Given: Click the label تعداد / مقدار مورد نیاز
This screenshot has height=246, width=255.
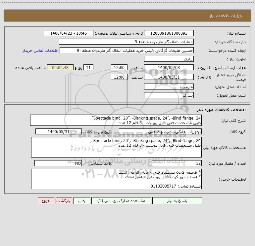Looking at the screenshot, I should [x=227, y=163].
